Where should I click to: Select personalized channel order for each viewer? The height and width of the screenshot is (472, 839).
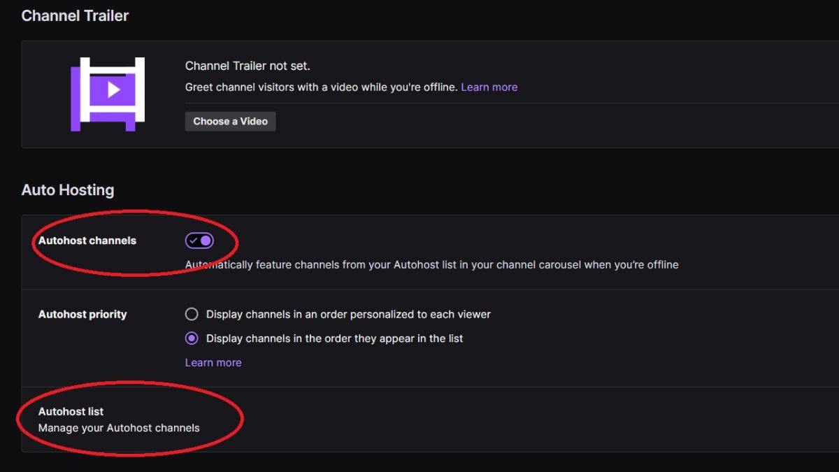coord(191,314)
